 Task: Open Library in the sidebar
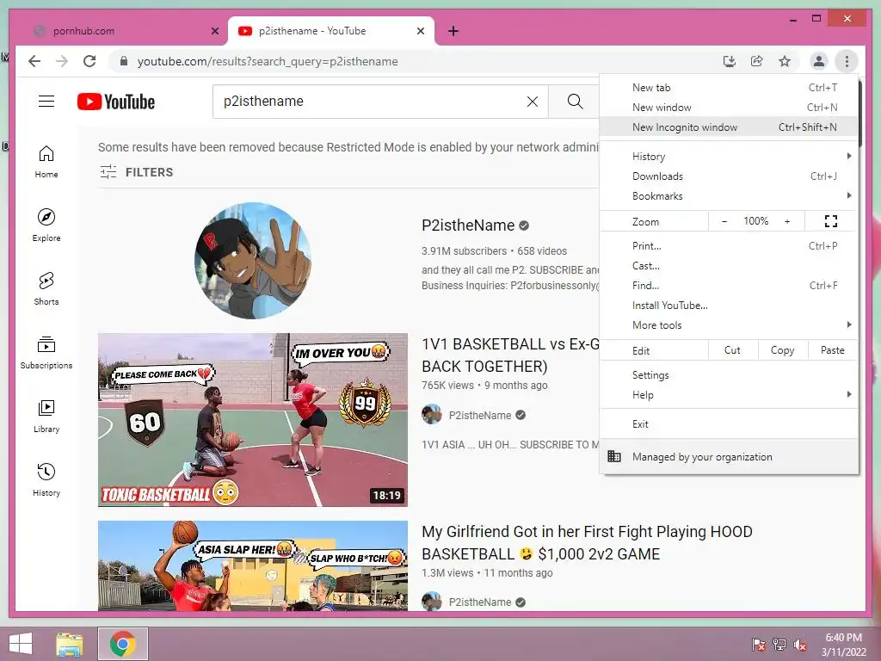coord(46,416)
